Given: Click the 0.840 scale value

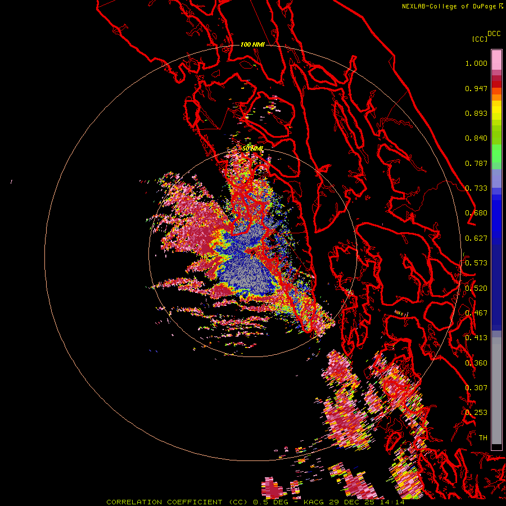Looking at the screenshot, I should tap(476, 138).
